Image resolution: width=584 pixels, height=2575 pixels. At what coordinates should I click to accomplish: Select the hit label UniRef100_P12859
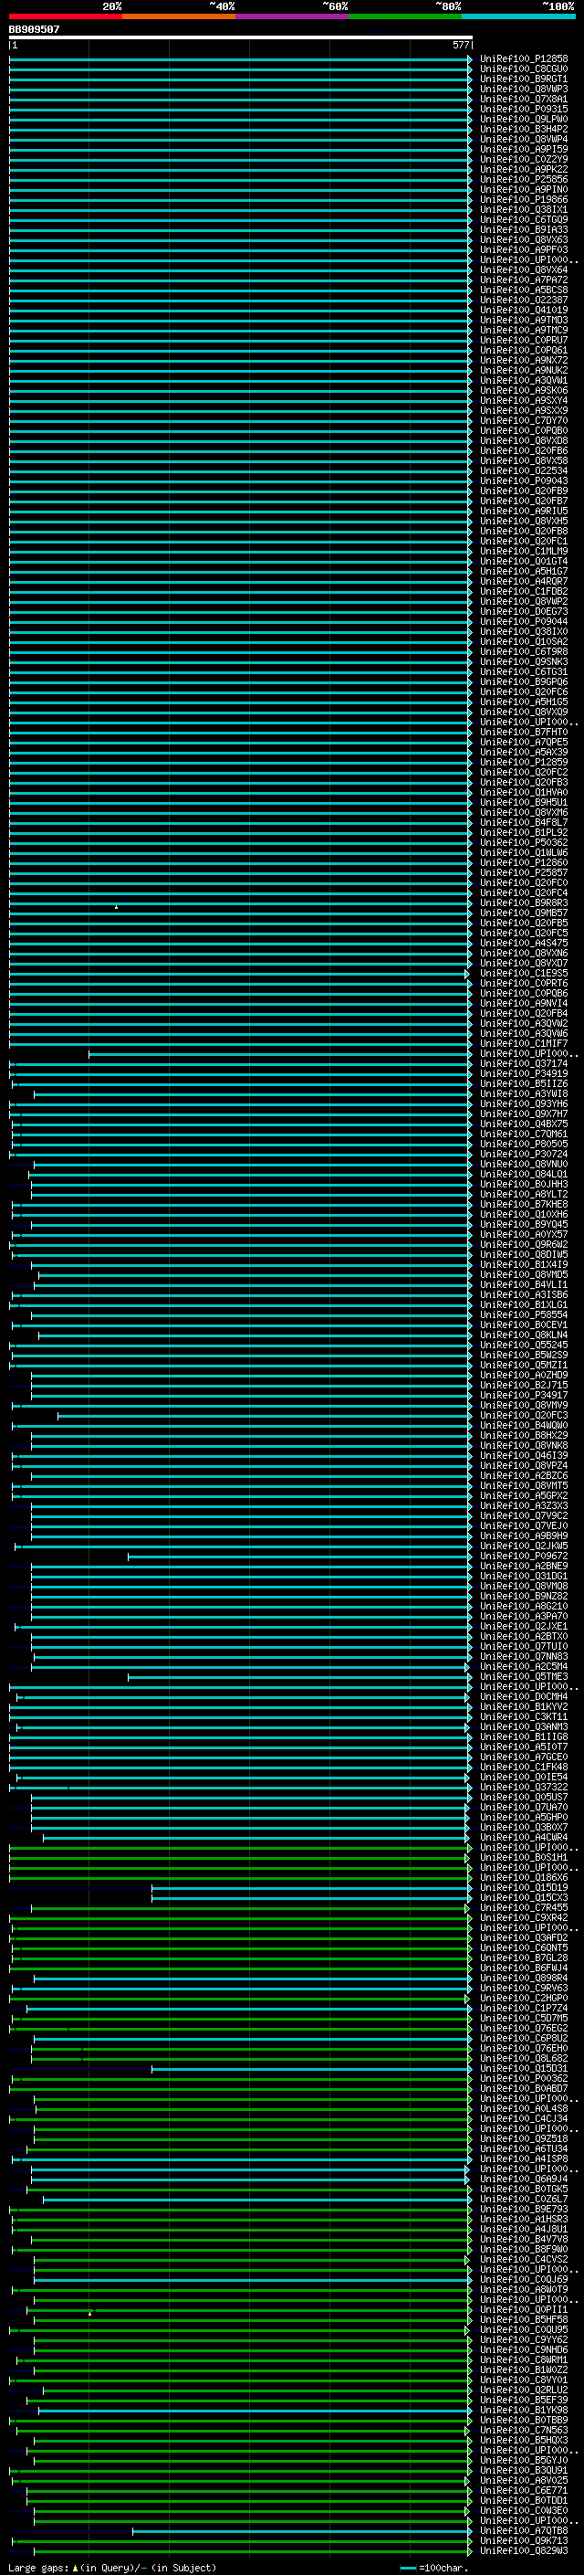pyautogui.click(x=524, y=762)
